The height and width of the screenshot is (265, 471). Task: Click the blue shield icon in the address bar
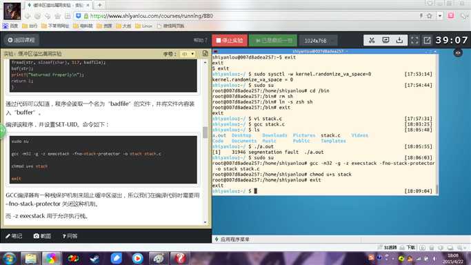pyautogui.click(x=79, y=16)
